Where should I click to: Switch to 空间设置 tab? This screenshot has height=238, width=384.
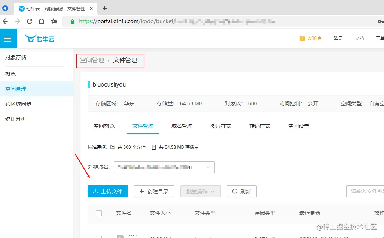299,126
